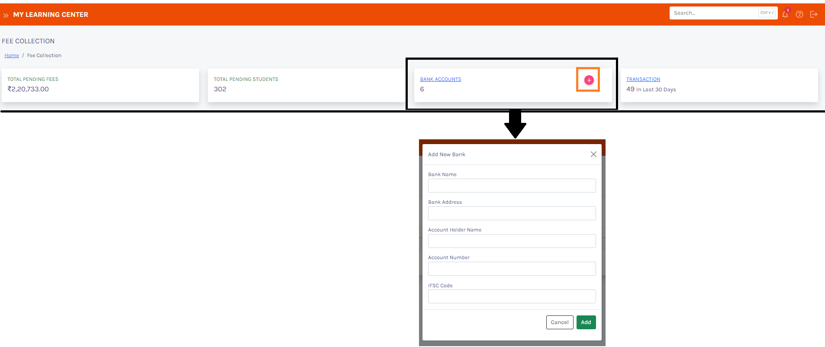Click the Bank Name input field
Screen dimensions: 825x347
point(512,186)
